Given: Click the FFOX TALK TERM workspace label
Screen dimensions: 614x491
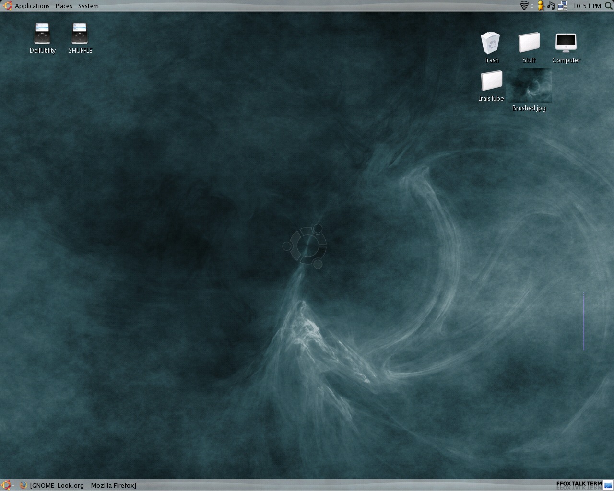Looking at the screenshot, I should coord(579,485).
